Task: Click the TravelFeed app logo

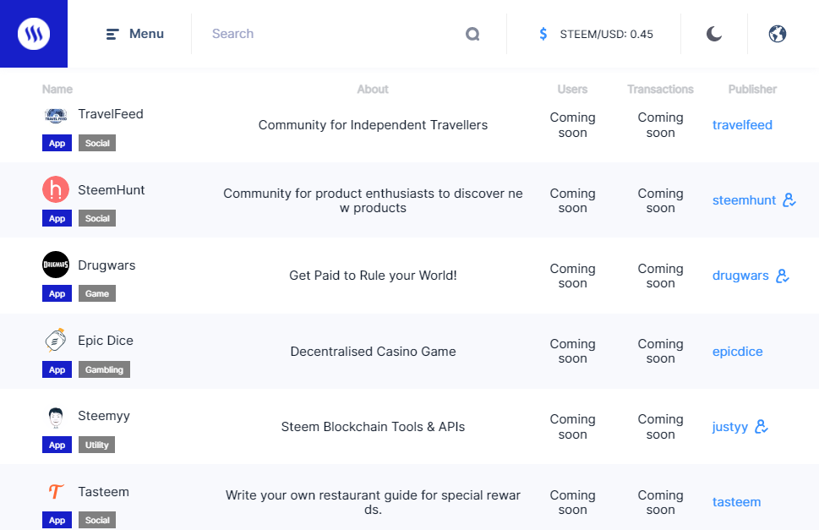Action: pos(56,115)
